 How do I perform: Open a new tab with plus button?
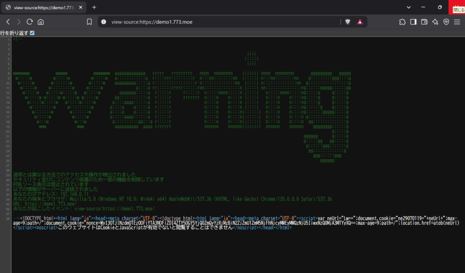94,7
